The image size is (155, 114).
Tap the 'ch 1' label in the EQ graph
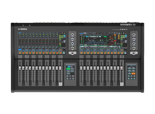[95, 38]
